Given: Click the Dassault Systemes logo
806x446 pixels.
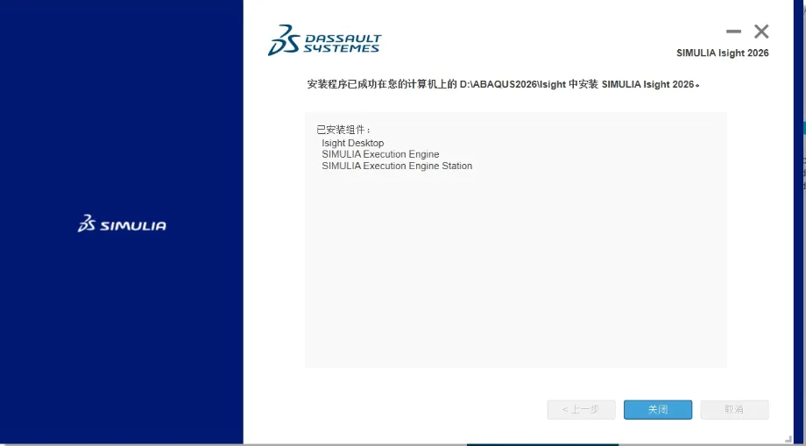Looking at the screenshot, I should point(324,40).
